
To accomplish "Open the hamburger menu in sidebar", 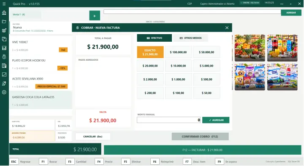I will [x=4, y=4].
